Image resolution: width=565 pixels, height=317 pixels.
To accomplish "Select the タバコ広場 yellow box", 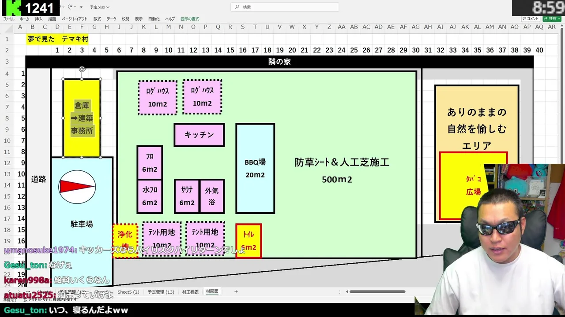I will (x=473, y=186).
